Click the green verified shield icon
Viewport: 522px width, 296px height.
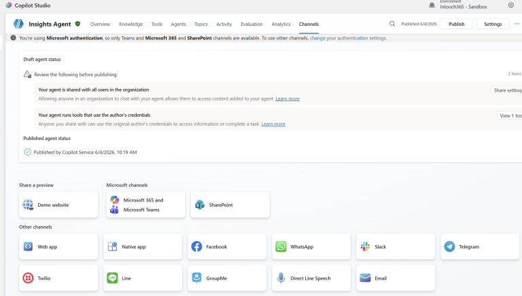pos(77,24)
